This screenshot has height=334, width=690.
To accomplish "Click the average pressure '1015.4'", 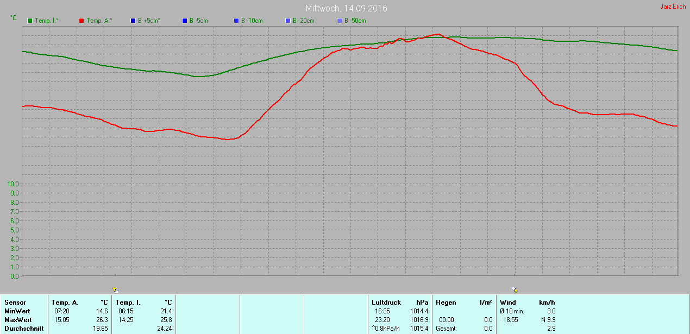I will click(x=419, y=329).
